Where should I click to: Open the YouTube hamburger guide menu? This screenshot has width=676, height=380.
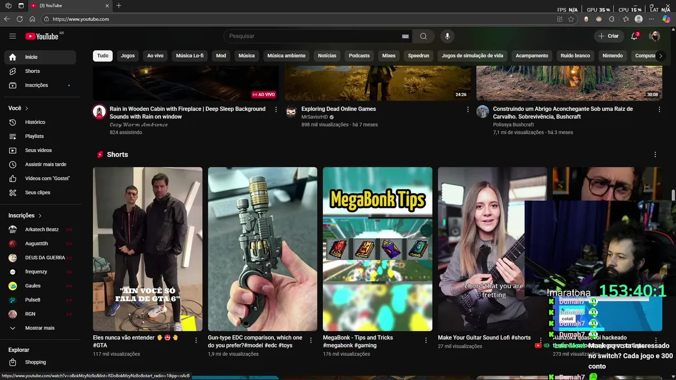13,36
